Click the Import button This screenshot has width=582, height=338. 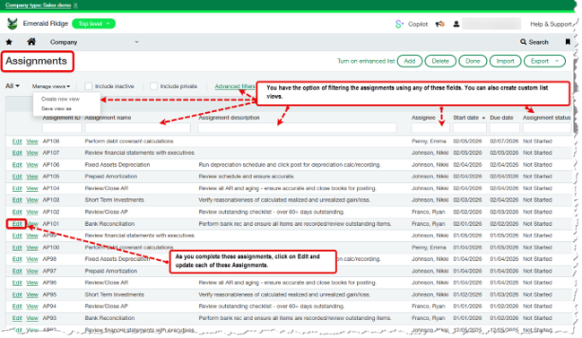coord(505,61)
